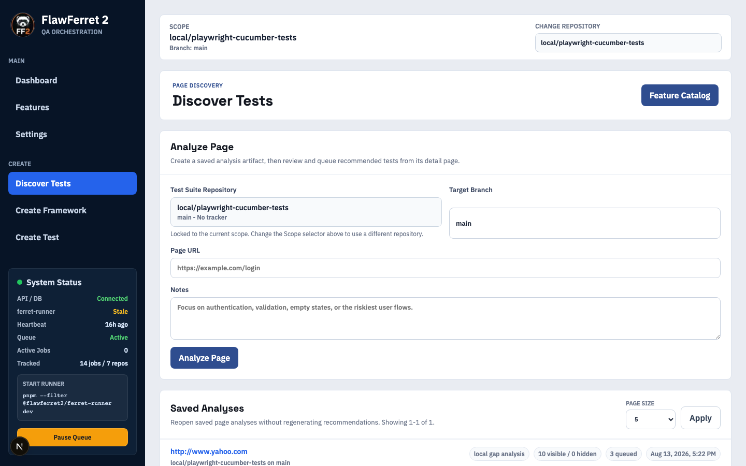Click the 'Stale' ferret-runner status
746x466 pixels.
[x=120, y=312]
